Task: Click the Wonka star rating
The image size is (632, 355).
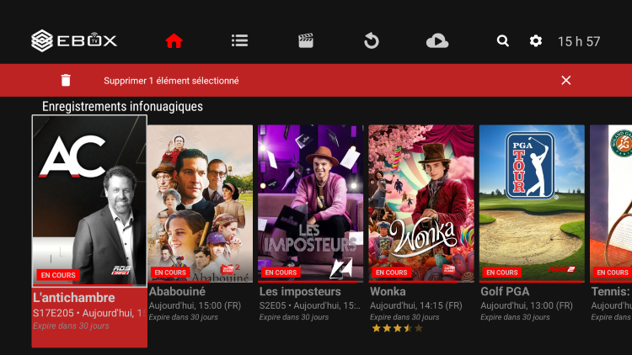Action: tap(396, 329)
